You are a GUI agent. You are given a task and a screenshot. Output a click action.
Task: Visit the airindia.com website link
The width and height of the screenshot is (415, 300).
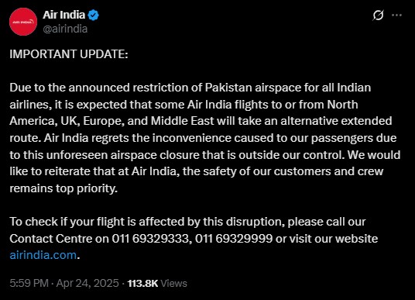point(43,255)
